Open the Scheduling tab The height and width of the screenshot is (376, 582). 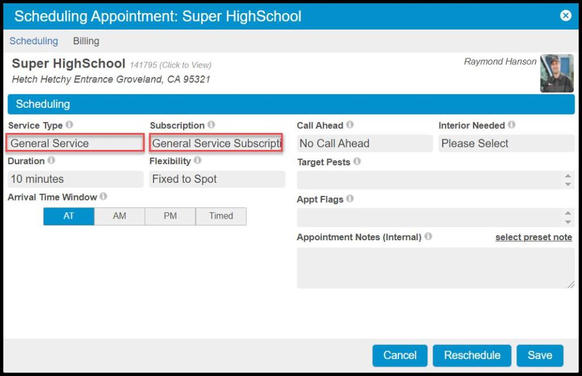34,41
